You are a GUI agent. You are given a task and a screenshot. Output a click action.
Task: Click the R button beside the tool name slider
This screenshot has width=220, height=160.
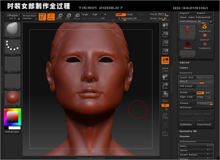[211, 21]
